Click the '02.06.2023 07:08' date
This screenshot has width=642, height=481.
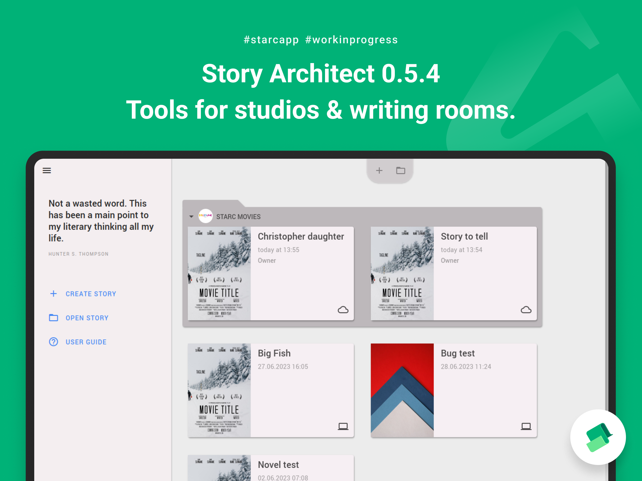[283, 478]
